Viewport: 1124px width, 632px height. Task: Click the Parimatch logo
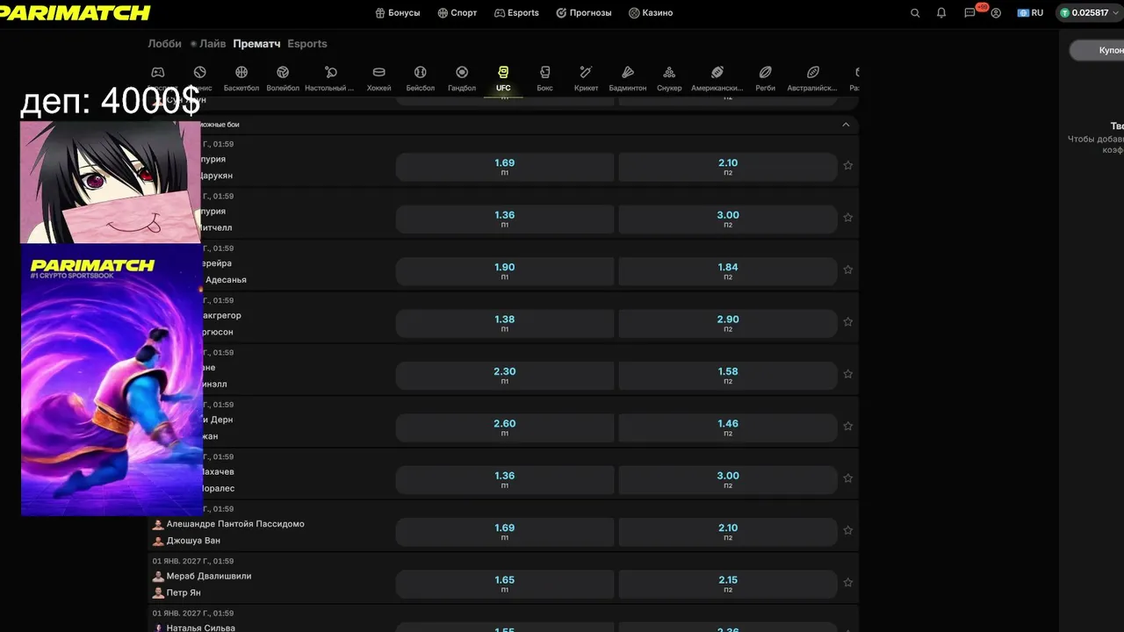(76, 13)
